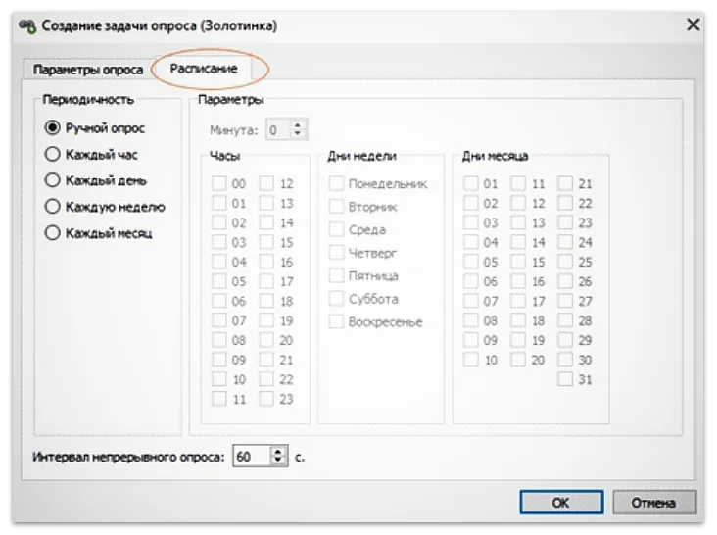Select the Каждый день radio option
Image resolution: width=717 pixels, height=535 pixels.
[x=53, y=180]
